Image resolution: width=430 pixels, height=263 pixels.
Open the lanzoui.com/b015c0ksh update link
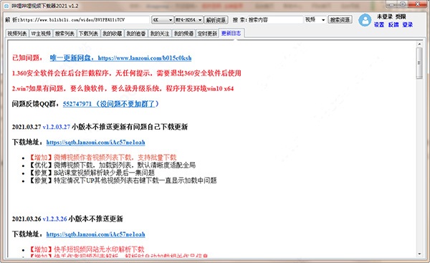(x=120, y=58)
